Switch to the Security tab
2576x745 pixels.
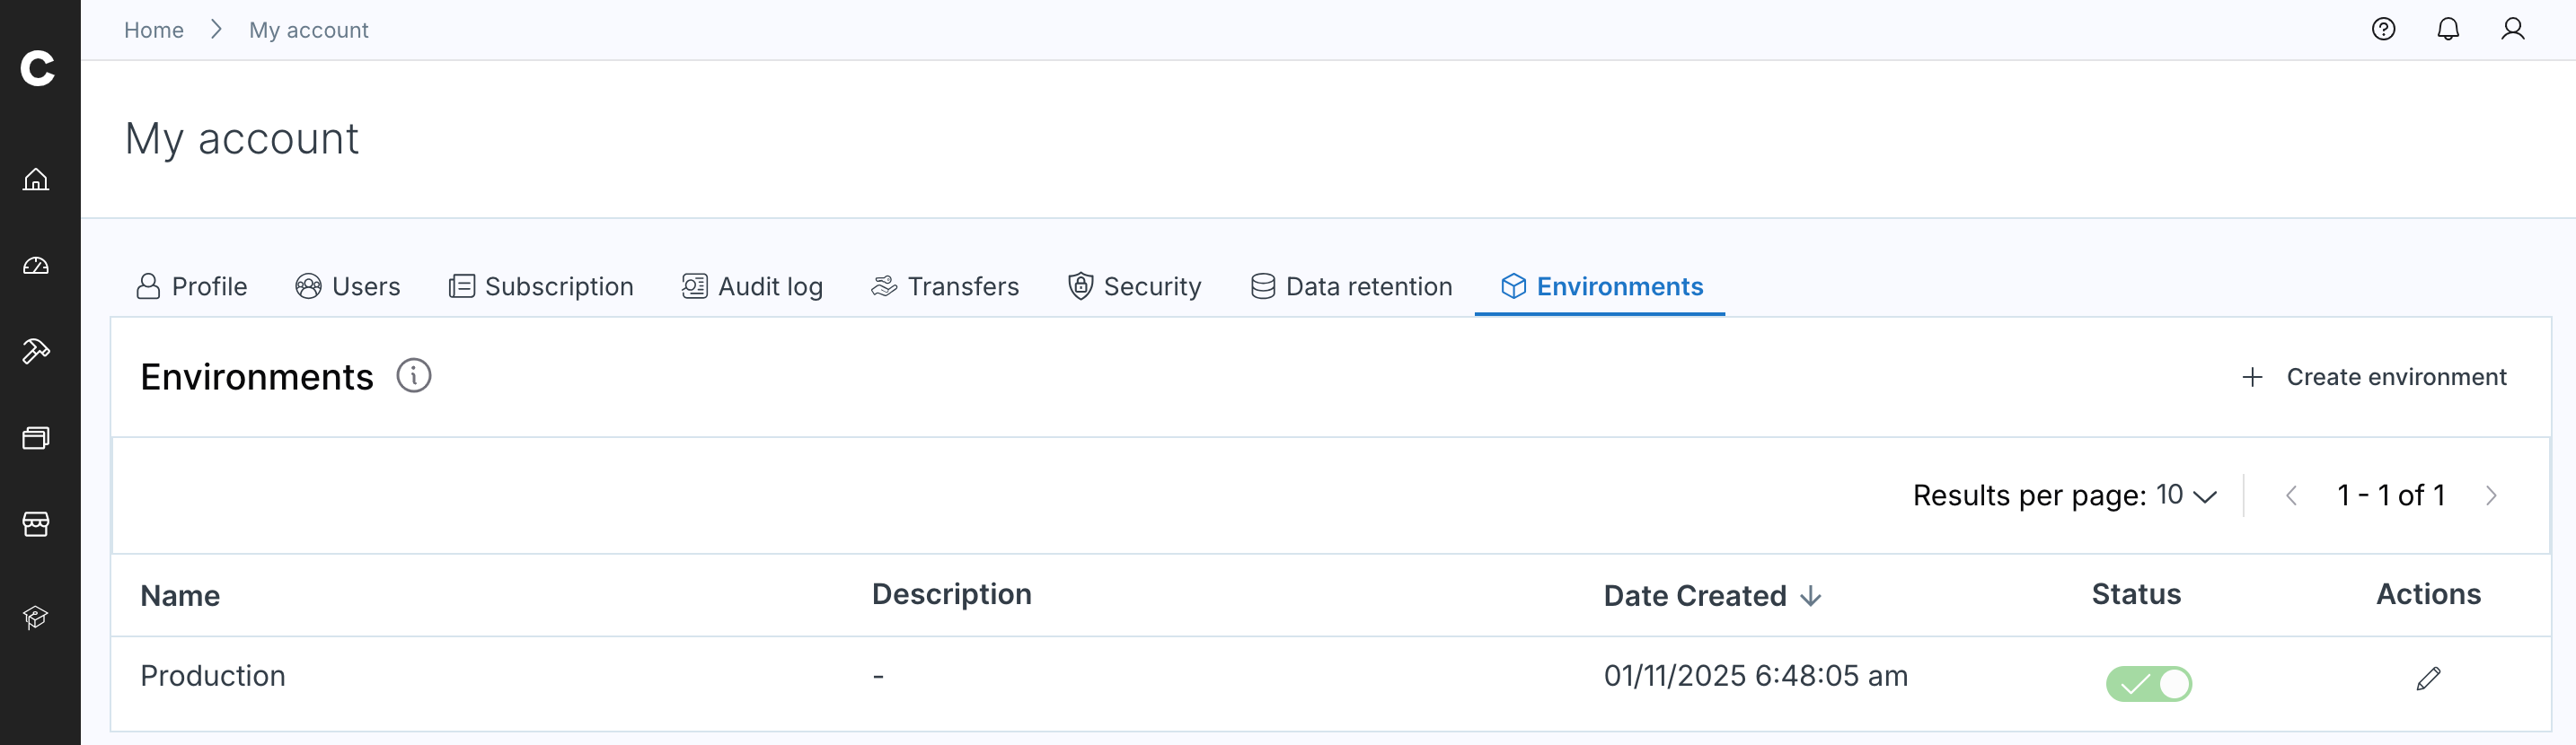point(1134,287)
